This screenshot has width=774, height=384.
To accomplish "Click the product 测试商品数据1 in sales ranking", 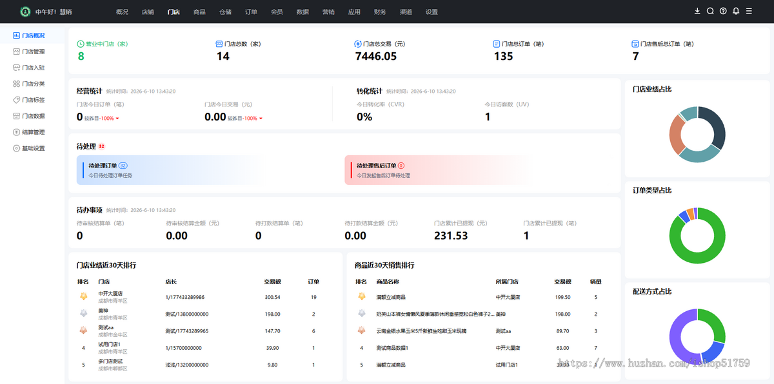I will (392, 348).
